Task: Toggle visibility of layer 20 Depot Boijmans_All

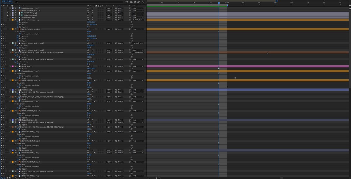Action: pyautogui.click(x=2, y=120)
